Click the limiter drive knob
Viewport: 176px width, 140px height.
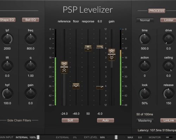(168, 39)
